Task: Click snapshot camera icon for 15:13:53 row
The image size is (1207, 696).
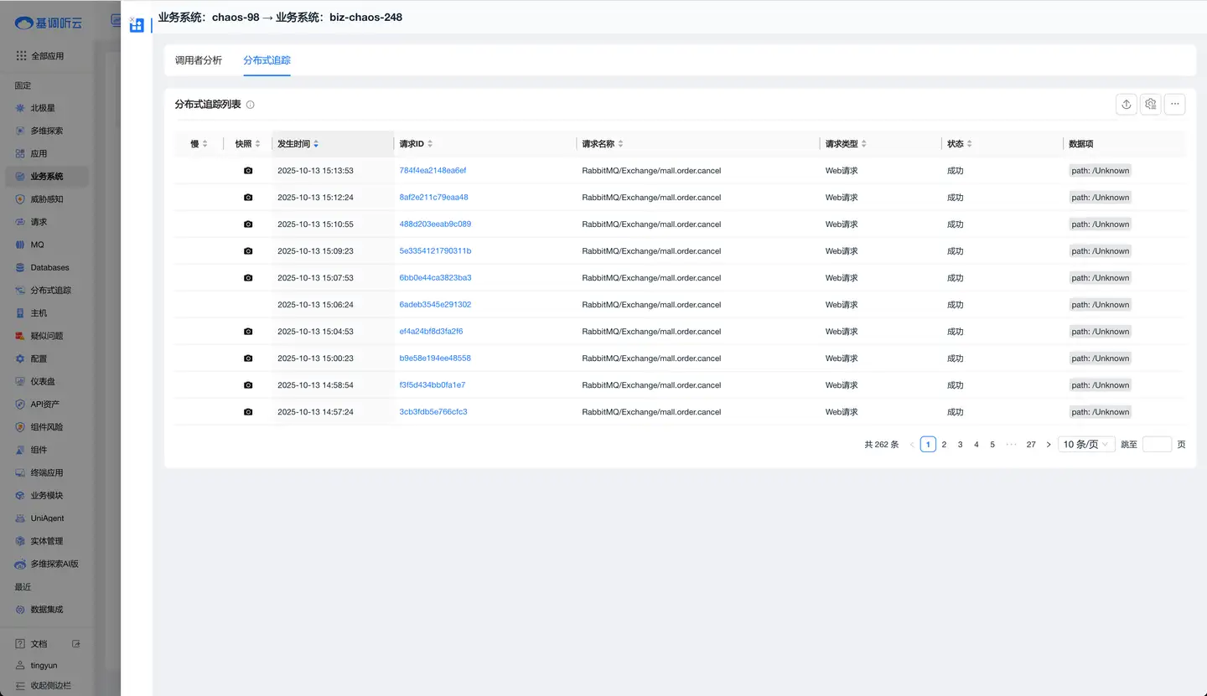Action: point(248,171)
